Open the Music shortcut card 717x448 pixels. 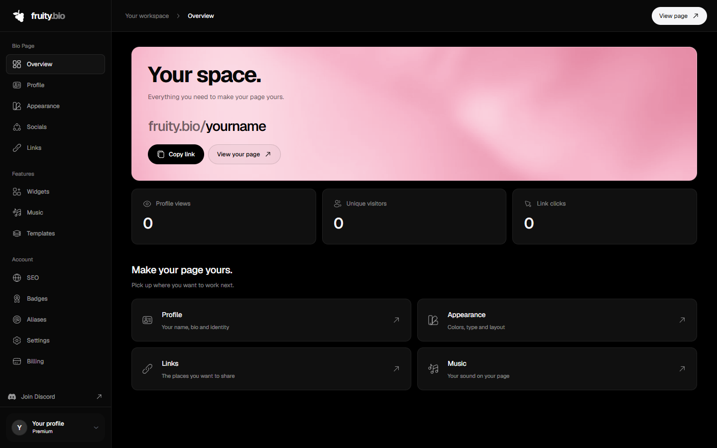(x=557, y=369)
